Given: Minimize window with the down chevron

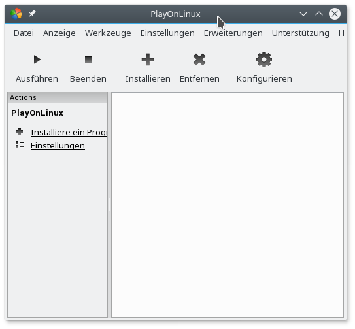Looking at the screenshot, I should coord(303,14).
